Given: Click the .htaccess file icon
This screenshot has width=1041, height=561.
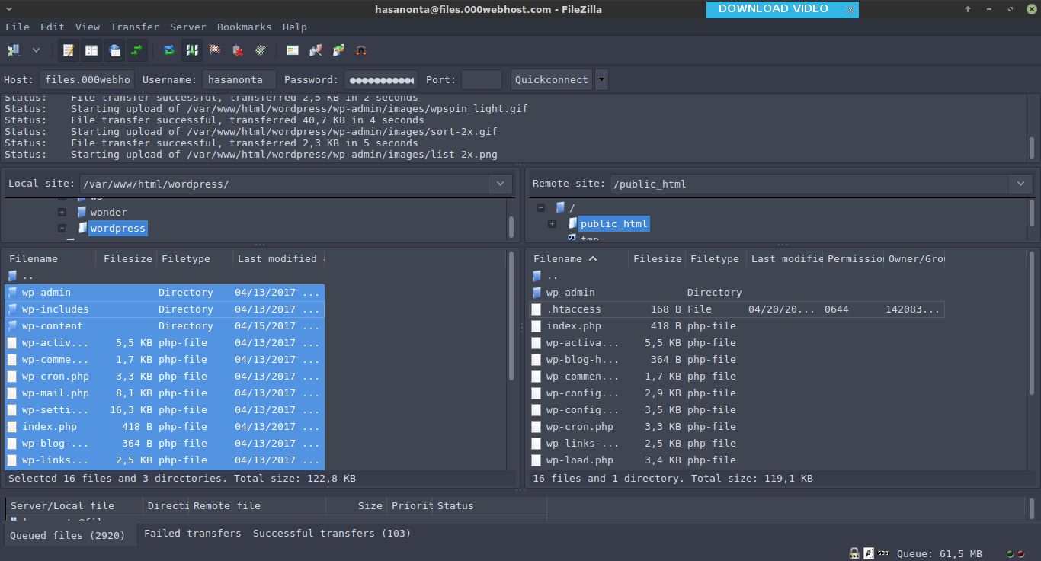Looking at the screenshot, I should (537, 309).
